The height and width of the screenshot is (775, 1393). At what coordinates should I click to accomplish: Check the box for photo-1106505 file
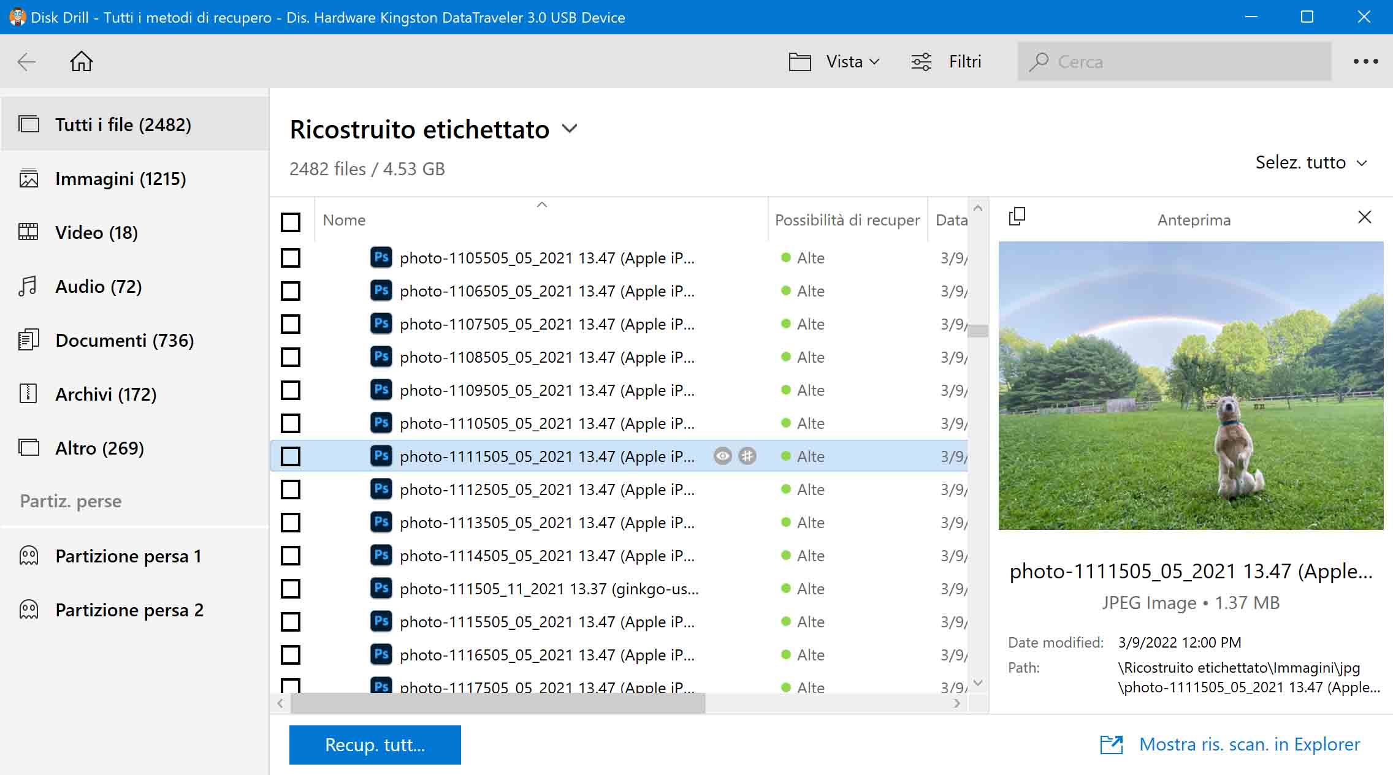coord(291,291)
